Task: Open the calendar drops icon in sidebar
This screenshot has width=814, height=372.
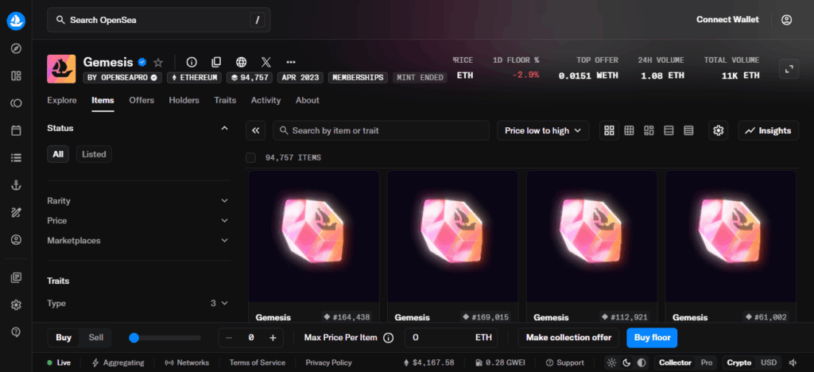Action: click(x=16, y=130)
